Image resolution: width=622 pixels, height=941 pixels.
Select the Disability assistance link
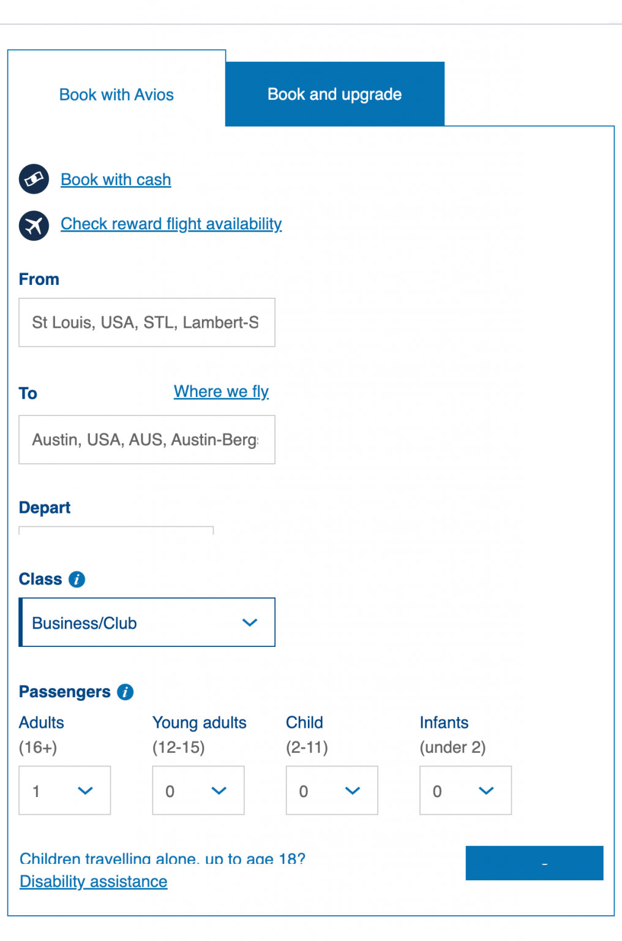(93, 881)
